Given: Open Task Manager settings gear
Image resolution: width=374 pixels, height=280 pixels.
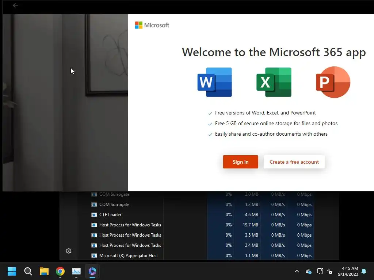Looking at the screenshot, I should click(x=69, y=251).
